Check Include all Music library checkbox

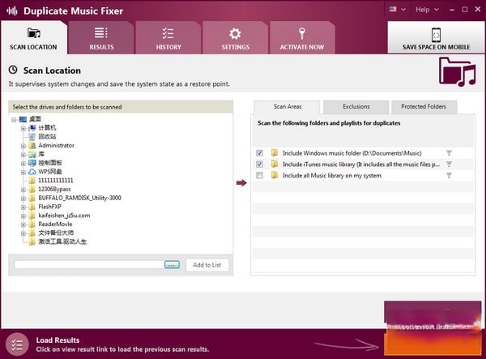(259, 176)
